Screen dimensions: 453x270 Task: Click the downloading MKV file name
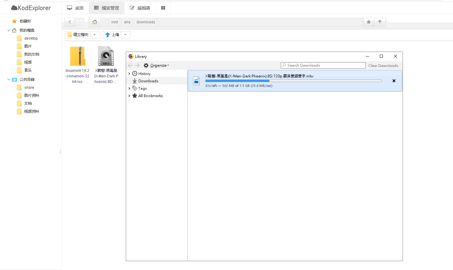click(x=259, y=76)
